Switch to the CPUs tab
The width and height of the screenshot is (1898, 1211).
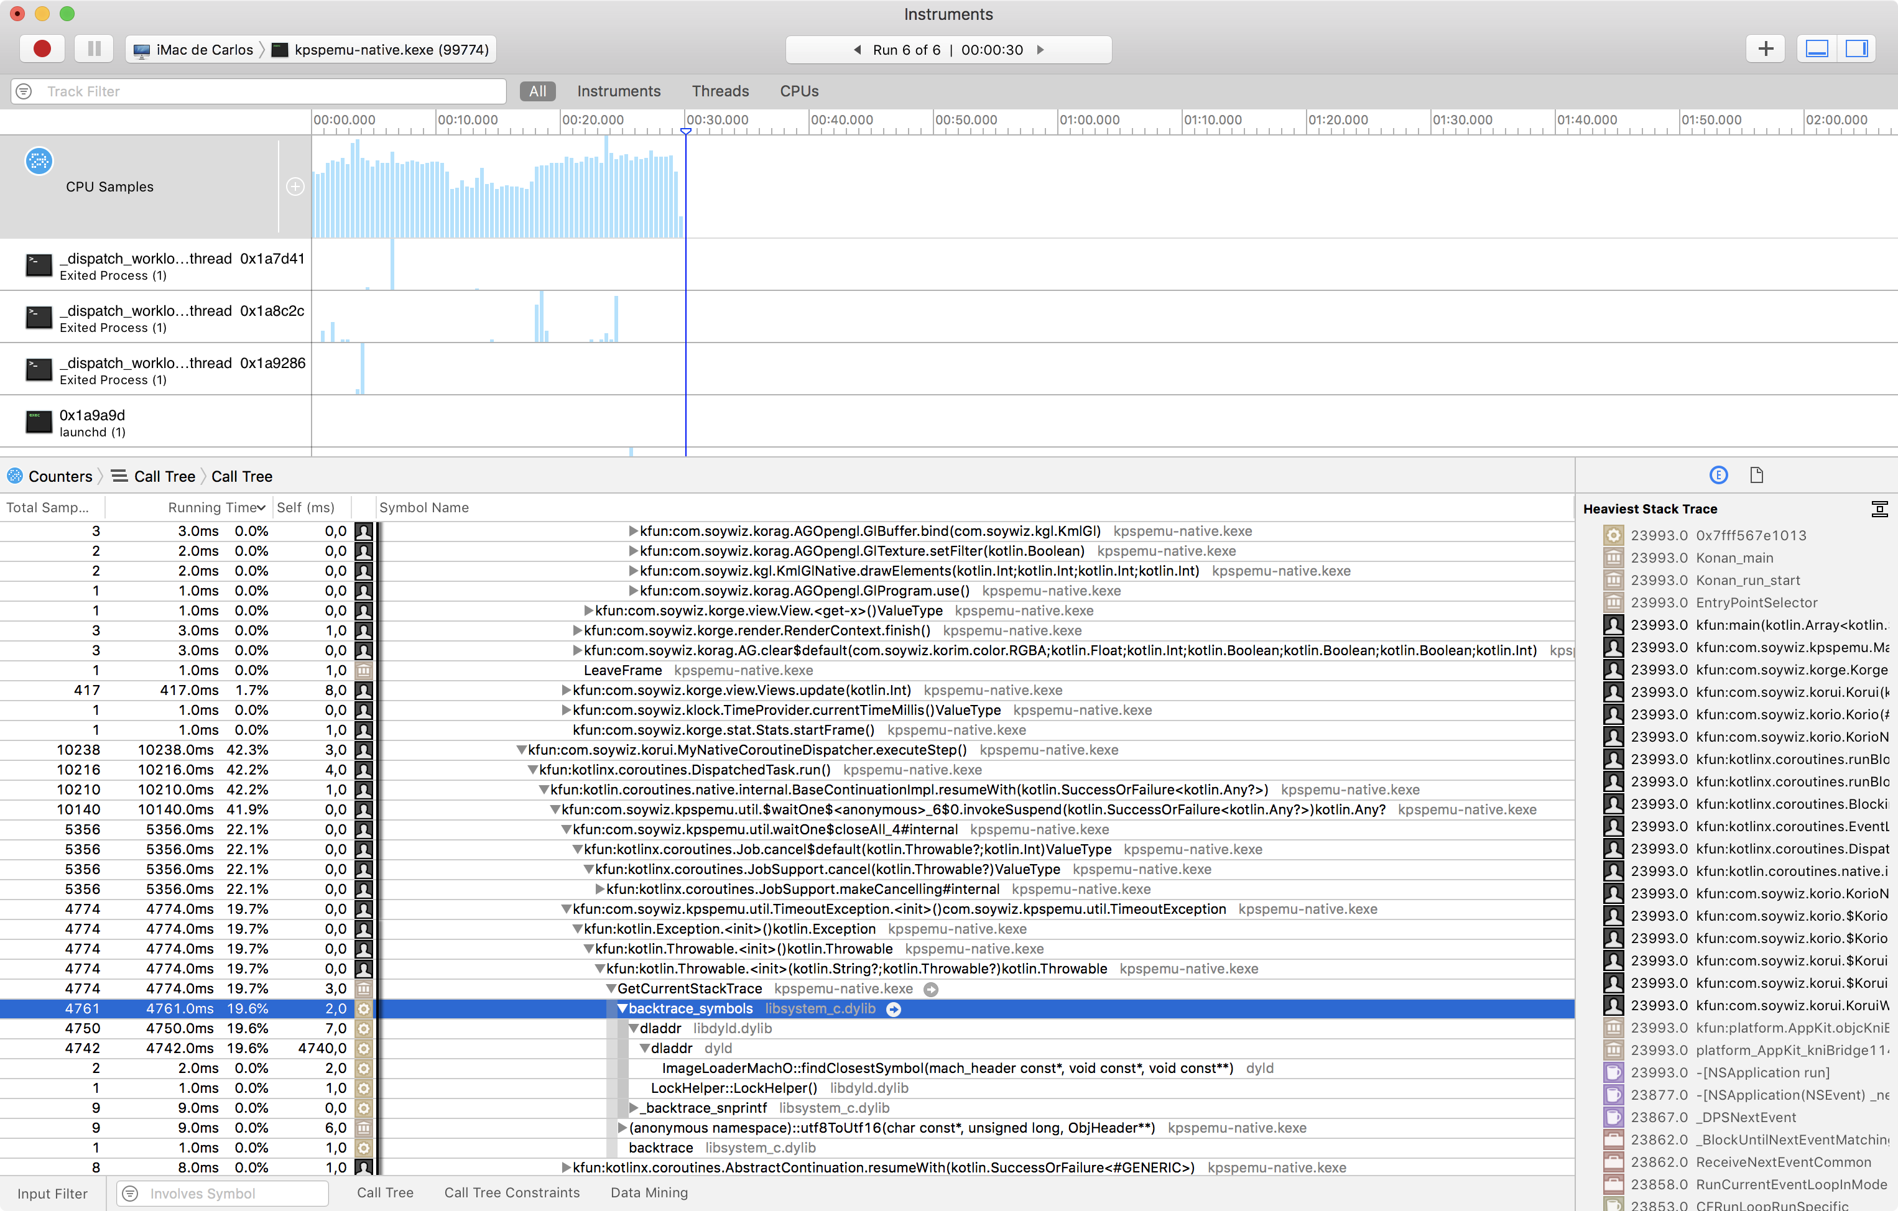[x=799, y=91]
